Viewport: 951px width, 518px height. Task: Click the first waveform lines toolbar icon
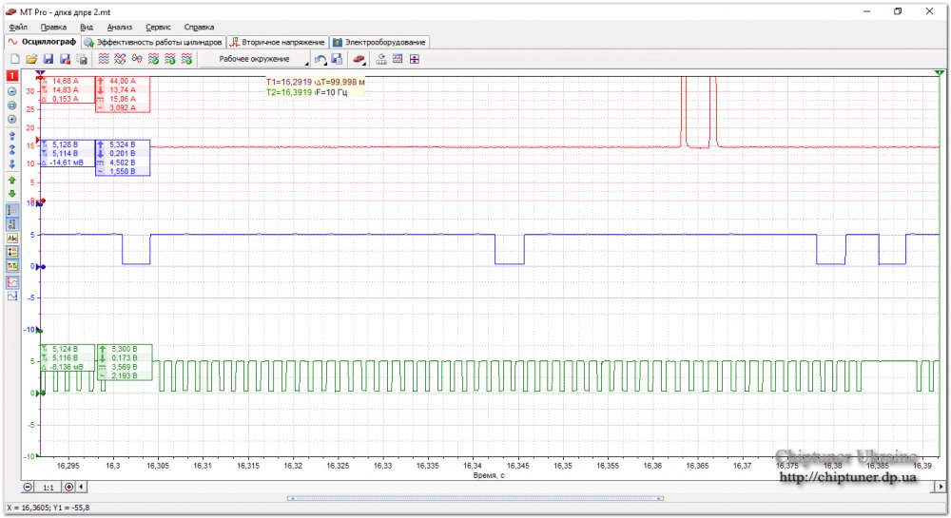pos(104,59)
